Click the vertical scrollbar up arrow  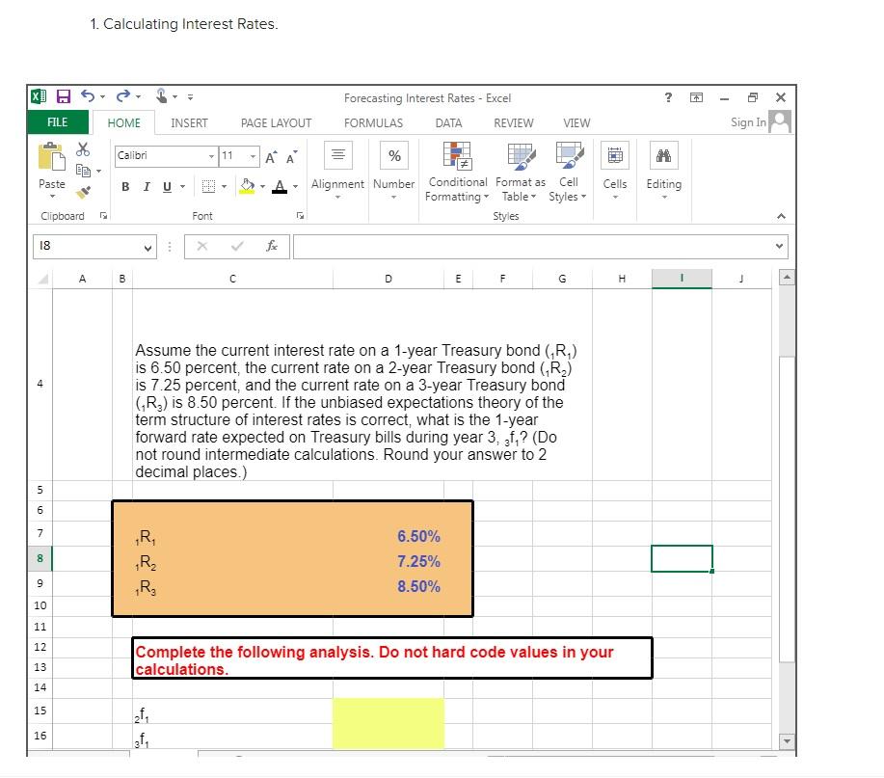[787, 278]
